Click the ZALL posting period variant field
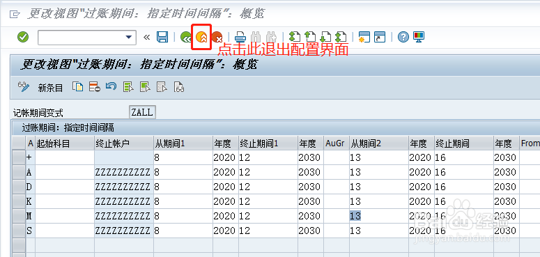540x257 pixels. click(x=142, y=112)
